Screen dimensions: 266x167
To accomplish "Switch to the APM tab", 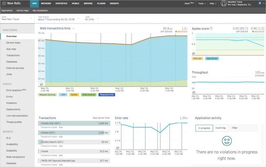I will [34, 4].
